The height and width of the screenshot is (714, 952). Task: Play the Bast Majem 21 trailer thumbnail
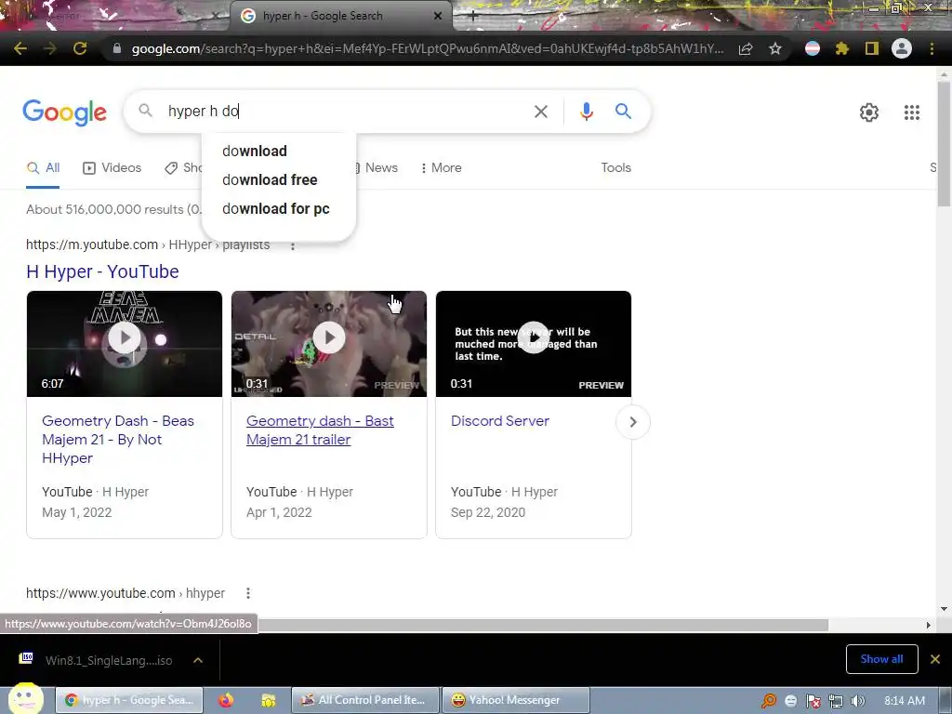tap(329, 344)
